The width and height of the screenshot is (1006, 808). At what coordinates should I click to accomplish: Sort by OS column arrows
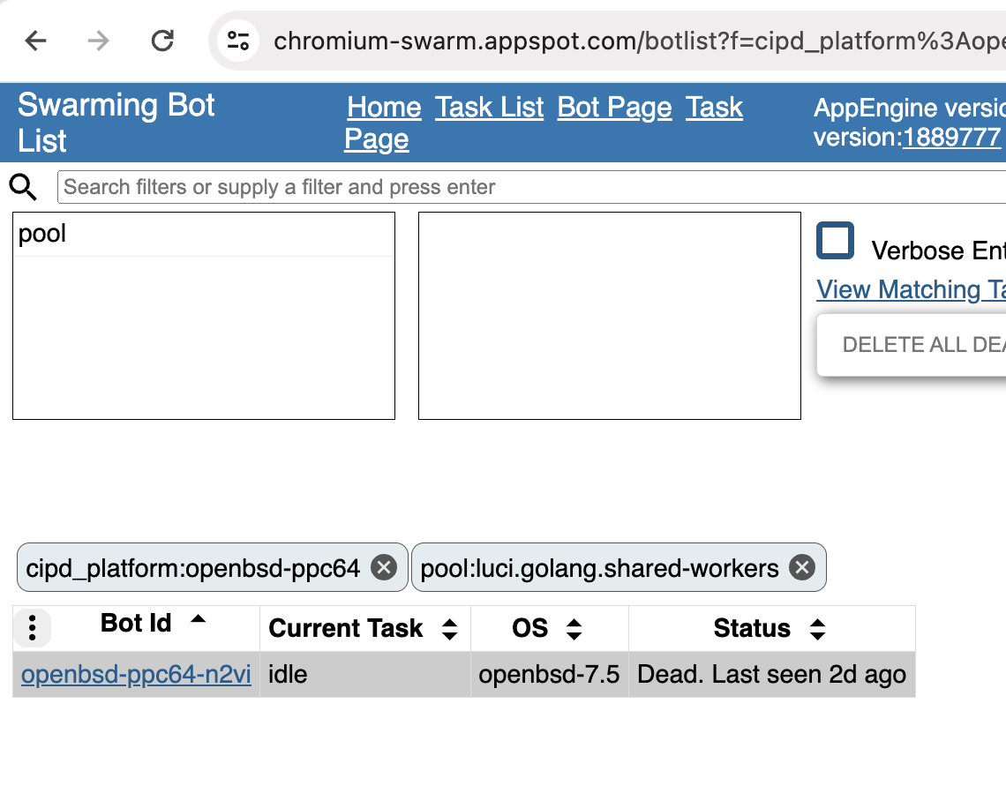(574, 629)
